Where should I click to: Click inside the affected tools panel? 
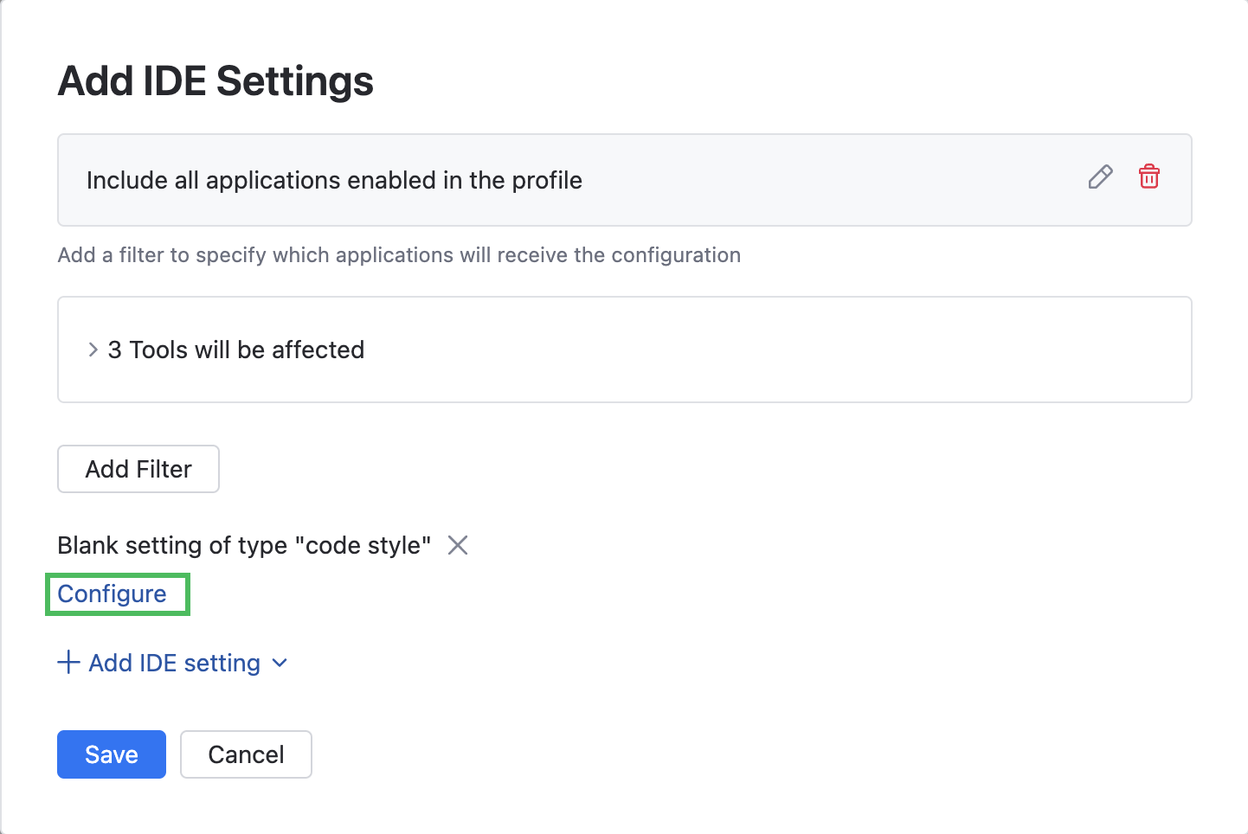[x=623, y=350]
